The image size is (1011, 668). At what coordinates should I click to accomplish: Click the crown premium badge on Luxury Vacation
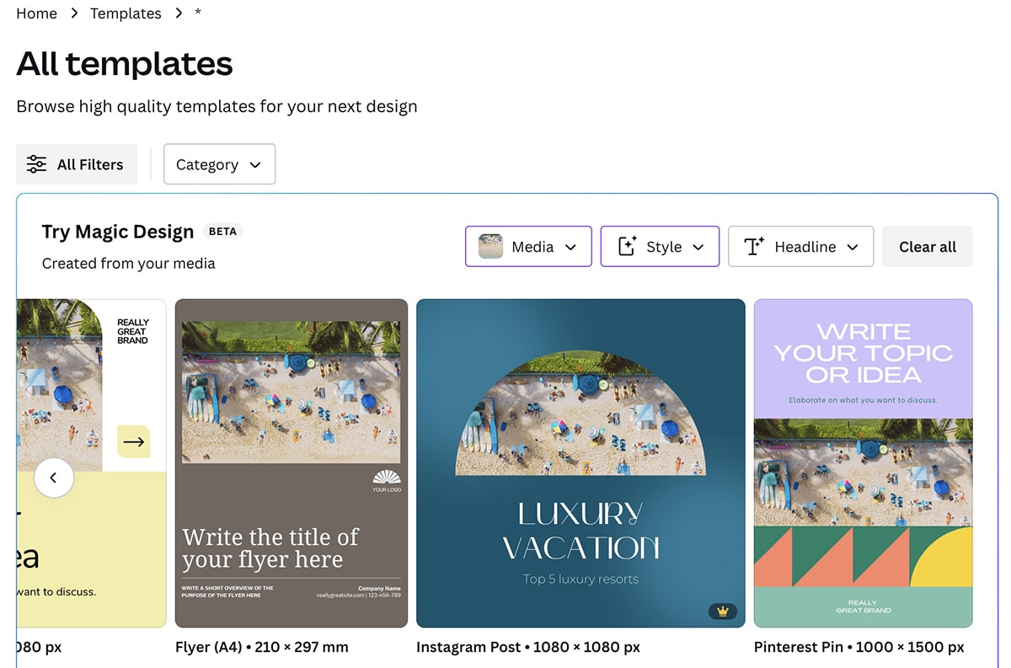[722, 611]
